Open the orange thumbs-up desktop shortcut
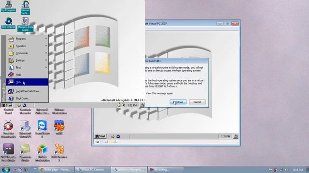Screen dimensions: 309x173 [x=59, y=152]
